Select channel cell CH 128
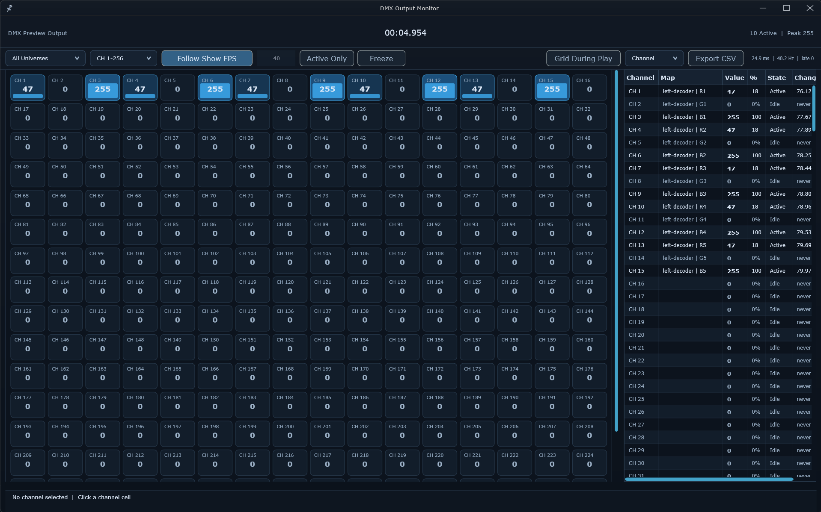Image resolution: width=821 pixels, height=512 pixels. pyautogui.click(x=589, y=289)
